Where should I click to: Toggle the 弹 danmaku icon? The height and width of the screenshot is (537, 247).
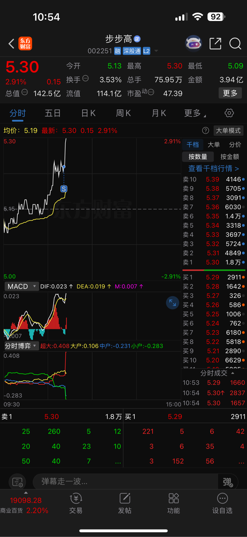click(228, 482)
